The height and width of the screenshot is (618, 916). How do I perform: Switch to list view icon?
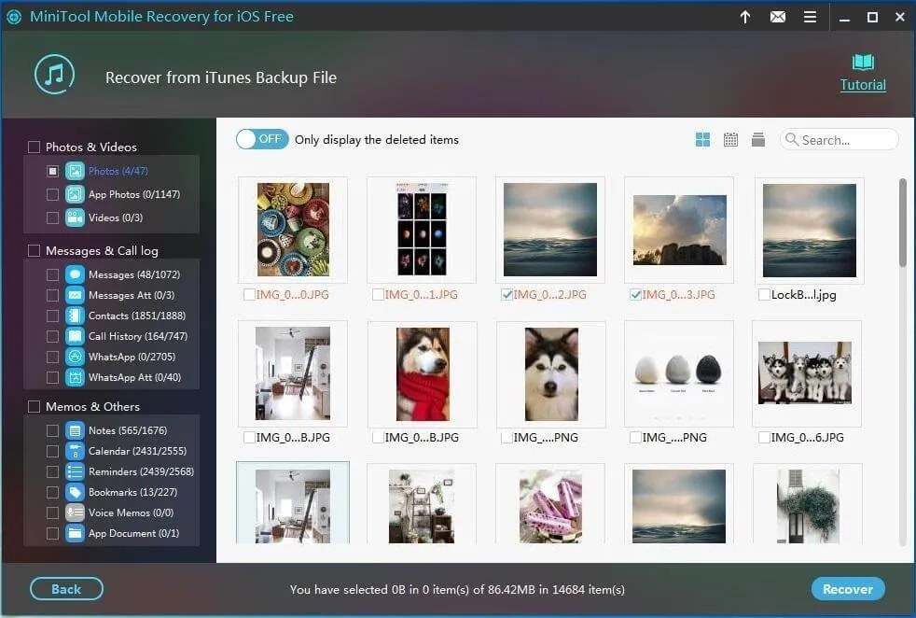[x=758, y=139]
